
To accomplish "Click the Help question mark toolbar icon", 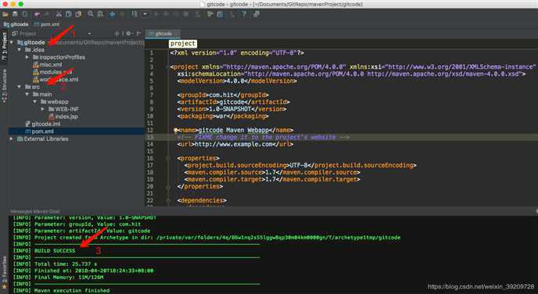I will click(x=244, y=14).
